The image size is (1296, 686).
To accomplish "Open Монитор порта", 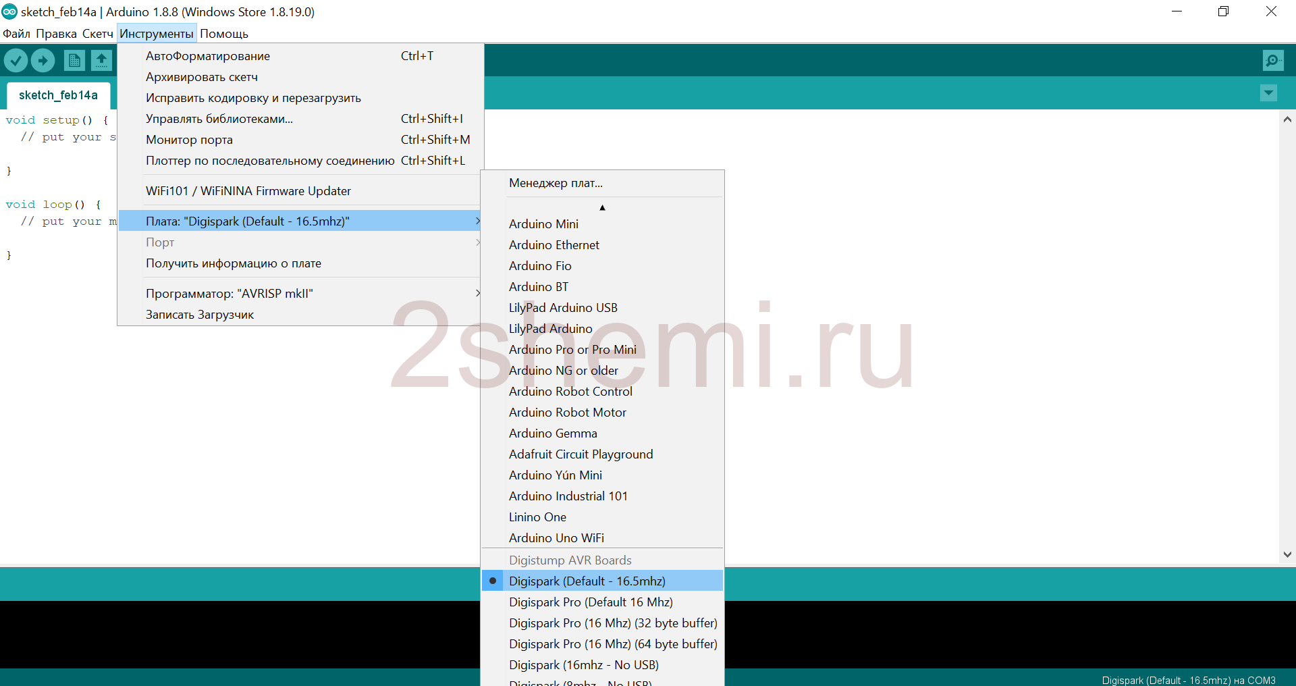I will 300,140.
